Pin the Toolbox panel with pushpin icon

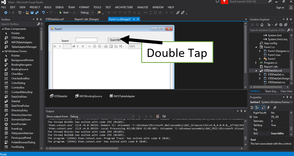pyautogui.click(x=37, y=19)
